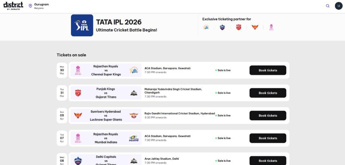Image resolution: width=345 pixels, height=165 pixels.
Task: Book tickets for Sunrisers Hyderabad vs Lucknow match
Action: pyautogui.click(x=268, y=115)
